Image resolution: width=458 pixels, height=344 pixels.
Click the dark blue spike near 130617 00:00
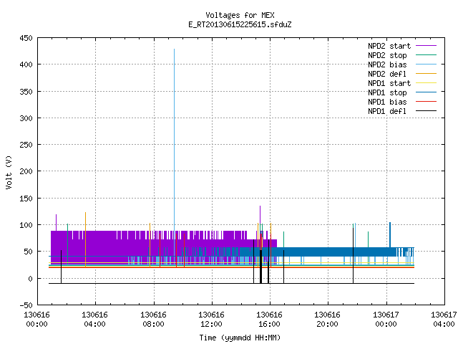390,235
